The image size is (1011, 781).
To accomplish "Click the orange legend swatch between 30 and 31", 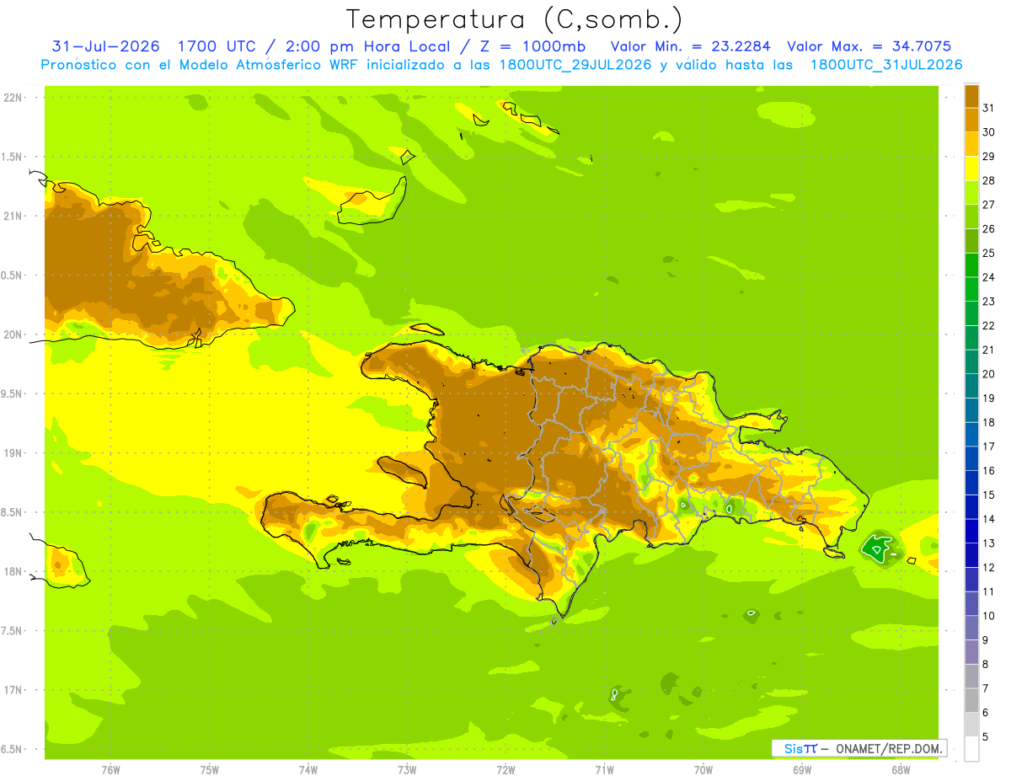I will 971,120.
